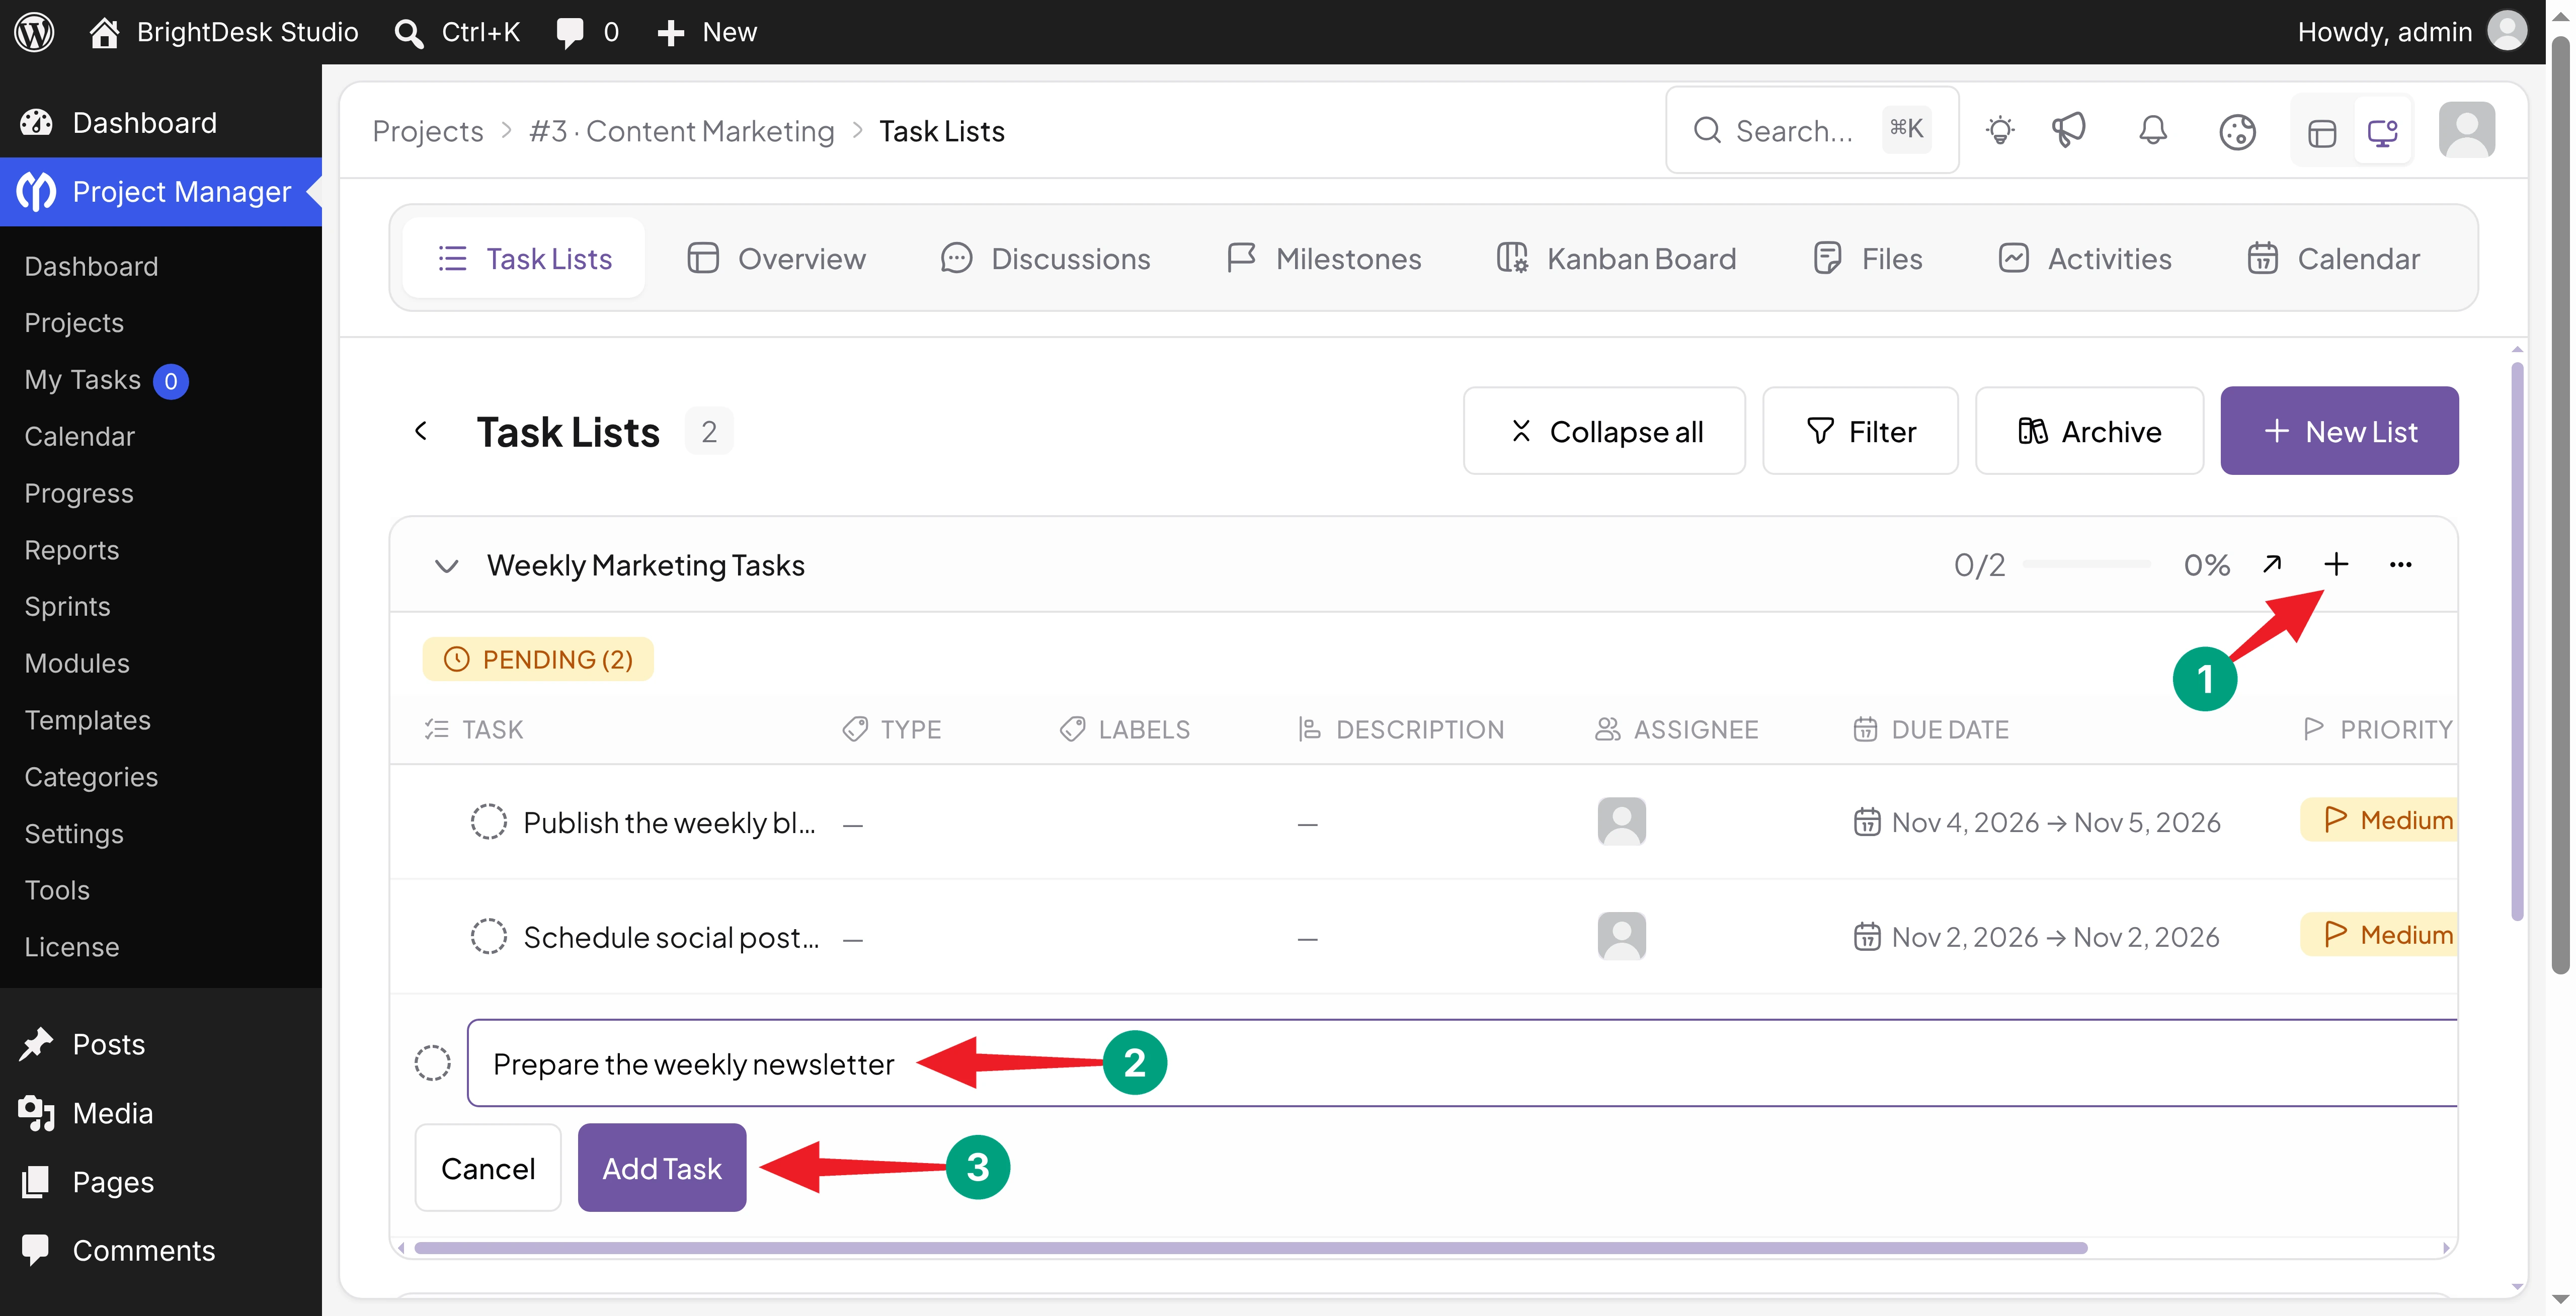This screenshot has width=2576, height=1316.
Task: Go back using the arrow beside Task Lists
Action: tap(421, 431)
